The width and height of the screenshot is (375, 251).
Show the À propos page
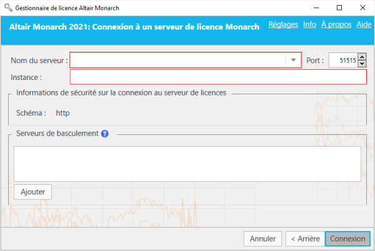click(x=336, y=25)
